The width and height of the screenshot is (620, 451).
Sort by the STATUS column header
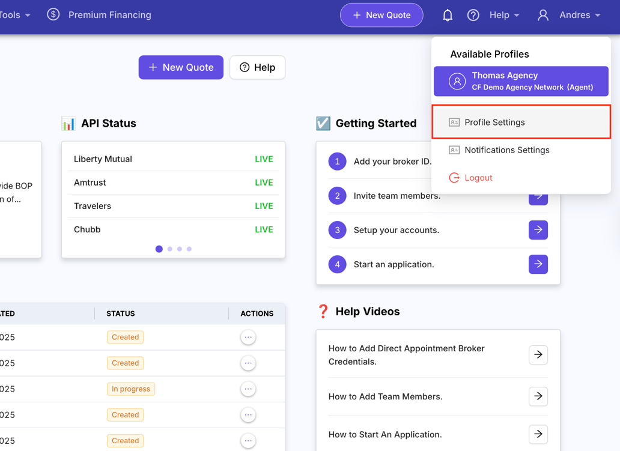point(121,313)
